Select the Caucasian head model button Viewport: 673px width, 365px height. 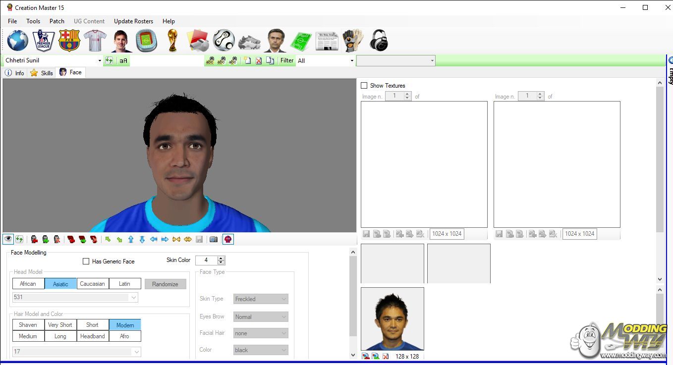point(93,284)
